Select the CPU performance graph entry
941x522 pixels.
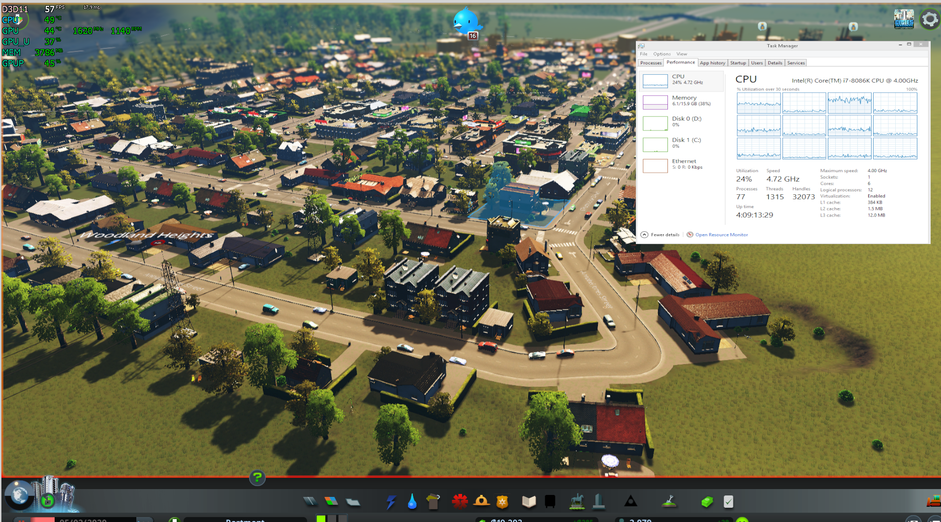click(682, 81)
